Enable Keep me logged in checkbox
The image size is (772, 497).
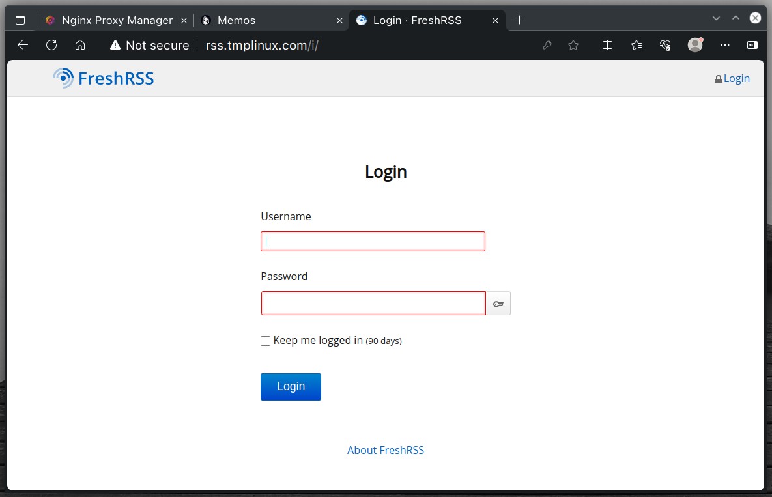[265, 341]
